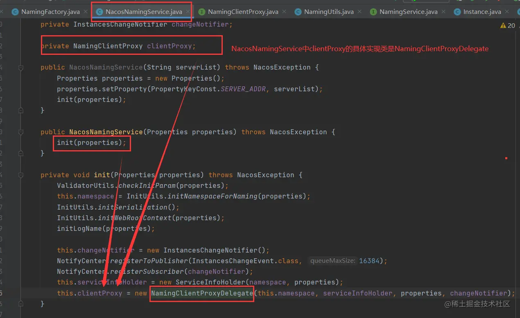
Task: Click registerToPublisher method call
Action: click(x=149, y=261)
